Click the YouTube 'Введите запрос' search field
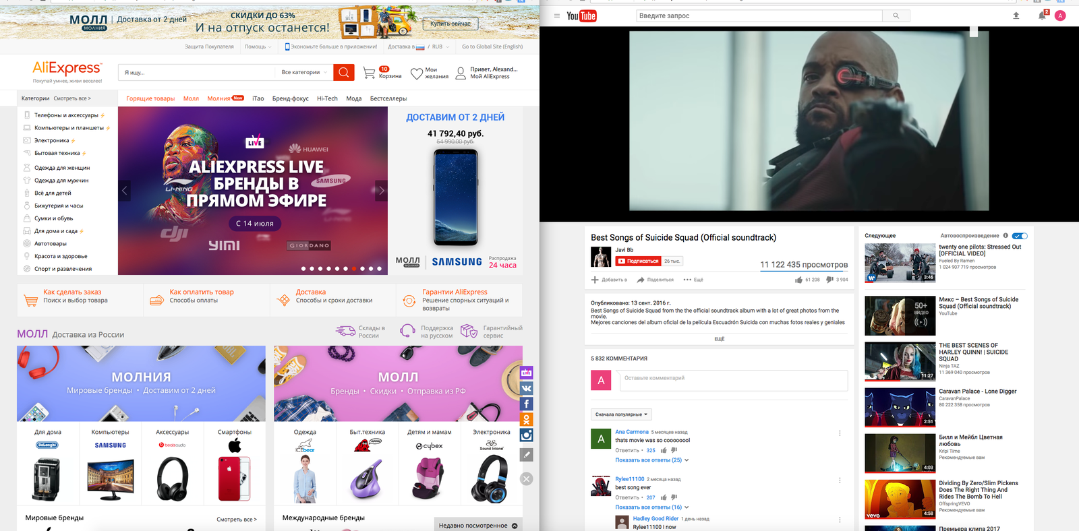 point(759,15)
